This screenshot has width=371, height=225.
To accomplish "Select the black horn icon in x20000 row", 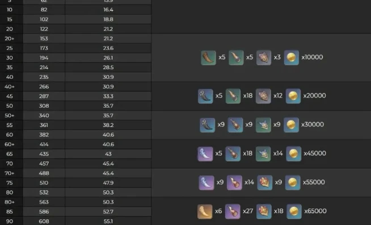I will 205,96.
